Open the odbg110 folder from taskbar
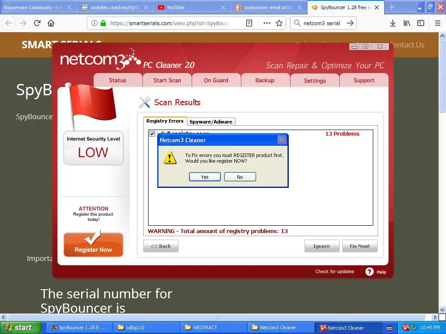The height and width of the screenshot is (334, 446). pos(146,327)
